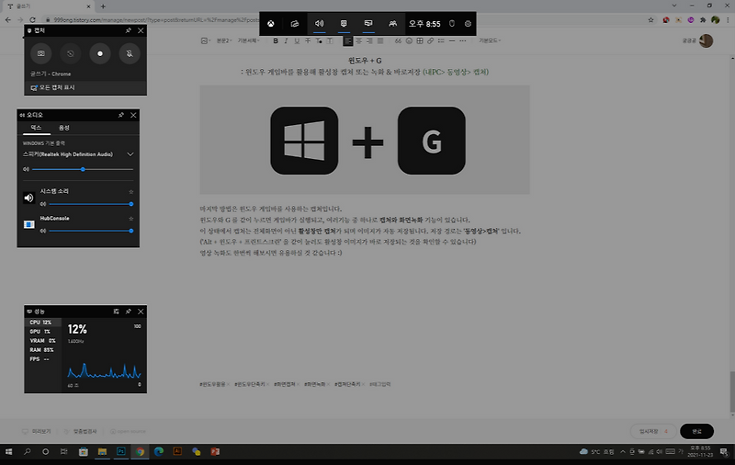The width and height of the screenshot is (735, 465).
Task: Record last 30 seconds in Capture widget
Action: pos(71,53)
